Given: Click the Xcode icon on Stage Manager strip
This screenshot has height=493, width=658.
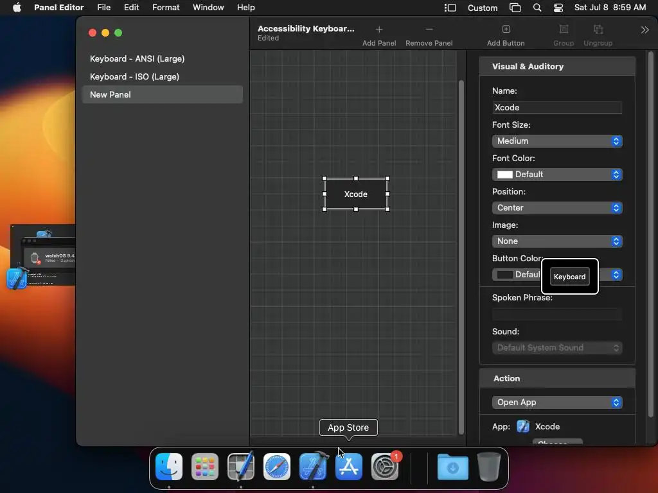Looking at the screenshot, I should tap(17, 279).
